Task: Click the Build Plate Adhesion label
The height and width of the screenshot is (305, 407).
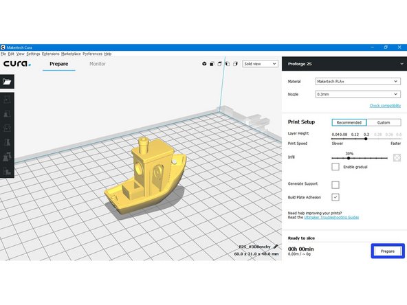Action: pos(304,197)
